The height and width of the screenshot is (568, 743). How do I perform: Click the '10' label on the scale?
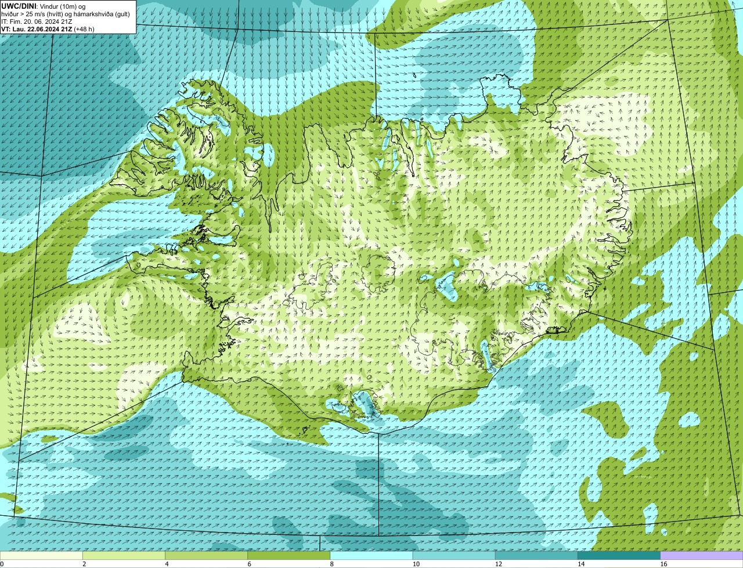tap(416, 564)
